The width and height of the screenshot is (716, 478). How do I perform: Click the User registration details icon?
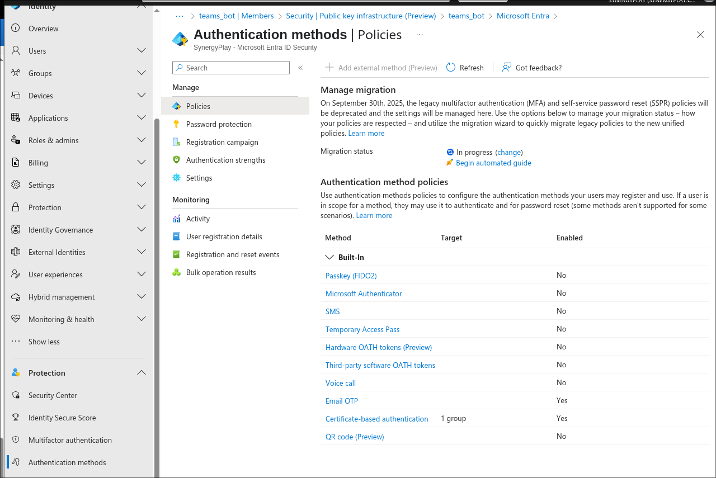(x=177, y=236)
